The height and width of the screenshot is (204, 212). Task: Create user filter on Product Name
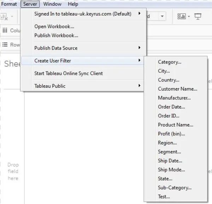pyautogui.click(x=176, y=125)
